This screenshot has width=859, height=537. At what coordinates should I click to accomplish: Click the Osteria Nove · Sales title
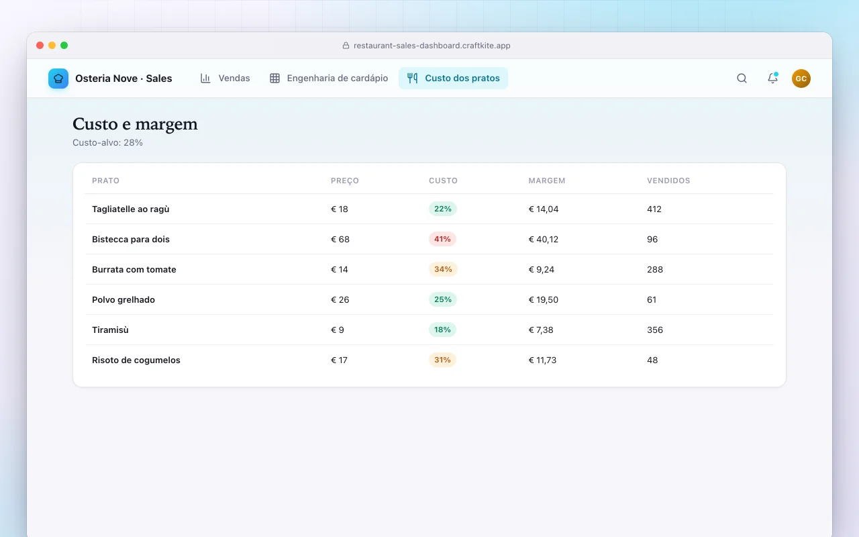coord(123,79)
